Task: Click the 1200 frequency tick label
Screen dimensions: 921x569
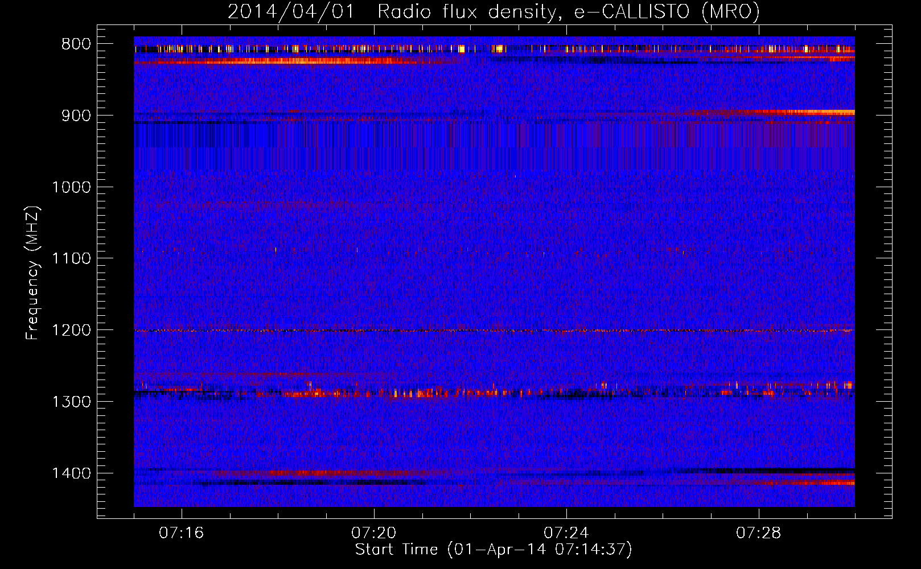Action: (71, 331)
